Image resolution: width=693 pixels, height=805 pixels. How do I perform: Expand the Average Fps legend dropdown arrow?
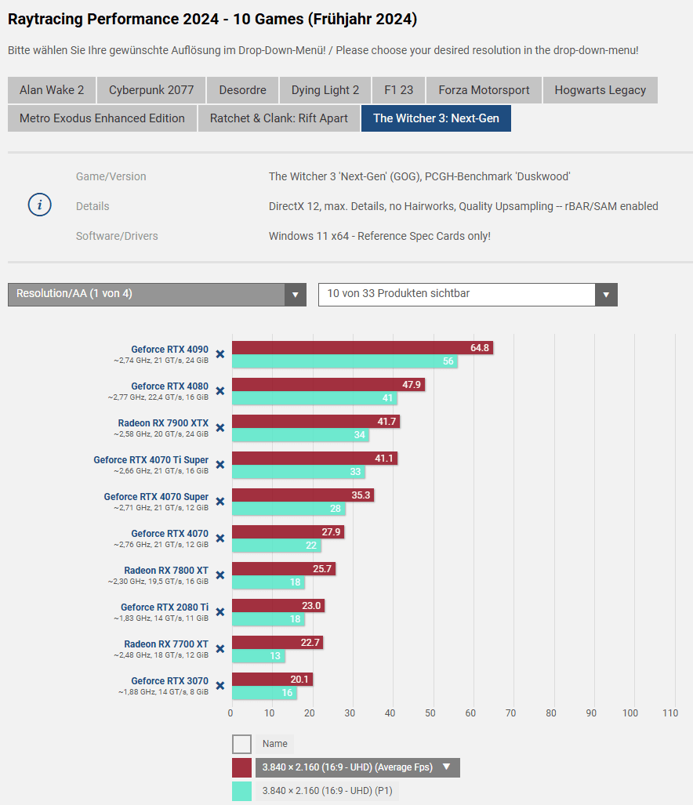[447, 767]
